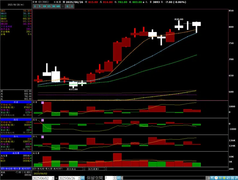Expand the 累計損益 dropdown
Image resolution: width=238 pixels, height=180 pixels.
click(x=84, y=169)
